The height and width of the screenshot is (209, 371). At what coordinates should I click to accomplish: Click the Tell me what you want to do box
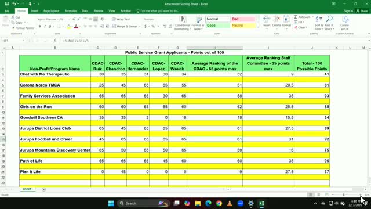click(x=158, y=11)
